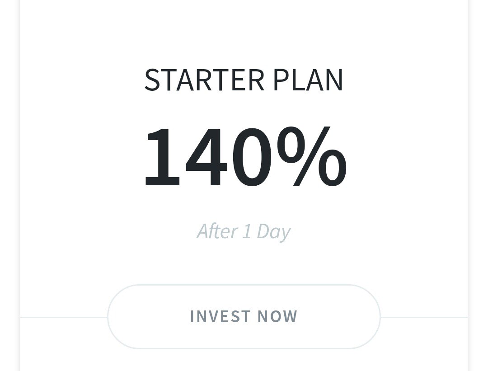Viewport: 488px width, 371px height.
Task: Click the word INVEST on the button
Action: 220,317
